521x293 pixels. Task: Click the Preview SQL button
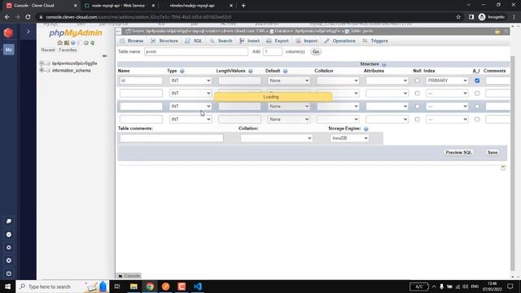click(x=458, y=152)
